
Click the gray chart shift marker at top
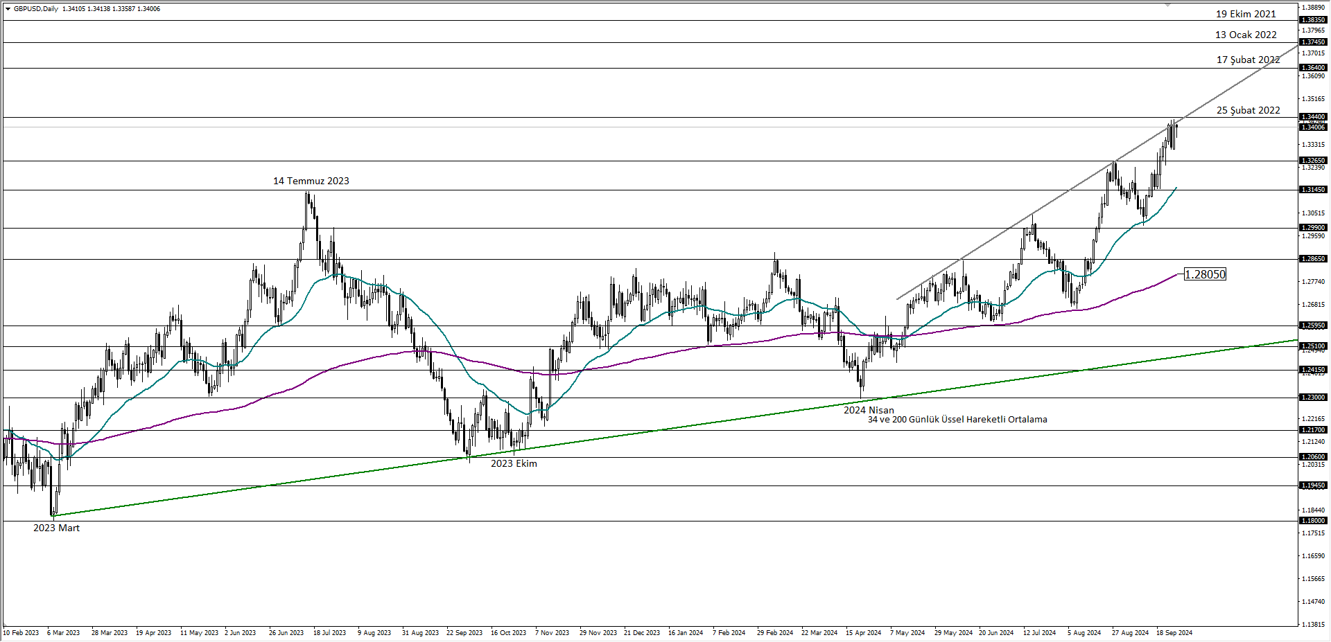[1167, 5]
